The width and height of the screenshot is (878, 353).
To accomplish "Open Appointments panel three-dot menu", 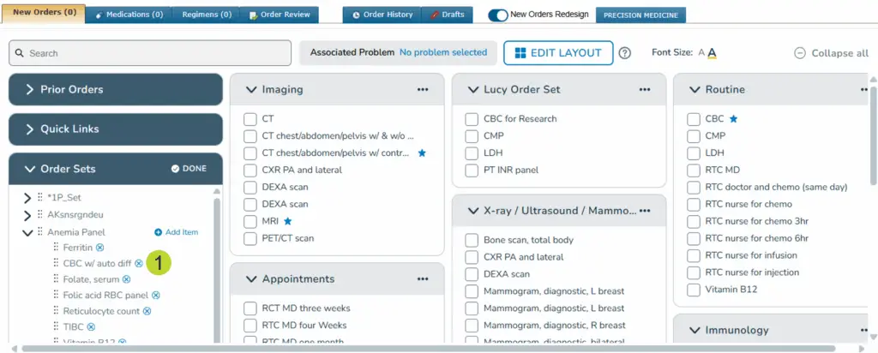I will coord(423,279).
